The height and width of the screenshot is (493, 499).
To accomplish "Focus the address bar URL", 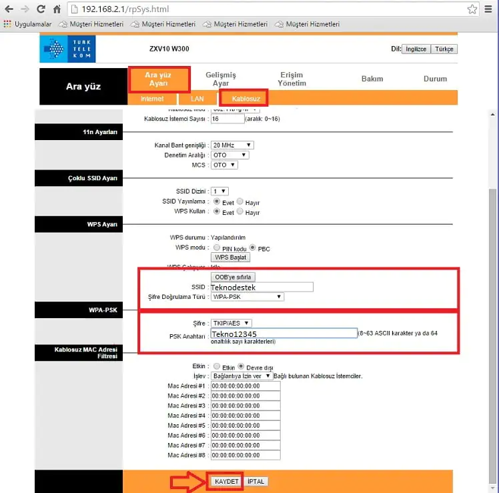I will [x=125, y=9].
